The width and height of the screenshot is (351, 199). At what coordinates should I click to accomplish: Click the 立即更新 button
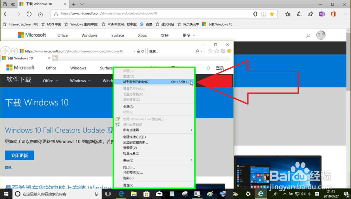[x=19, y=156]
